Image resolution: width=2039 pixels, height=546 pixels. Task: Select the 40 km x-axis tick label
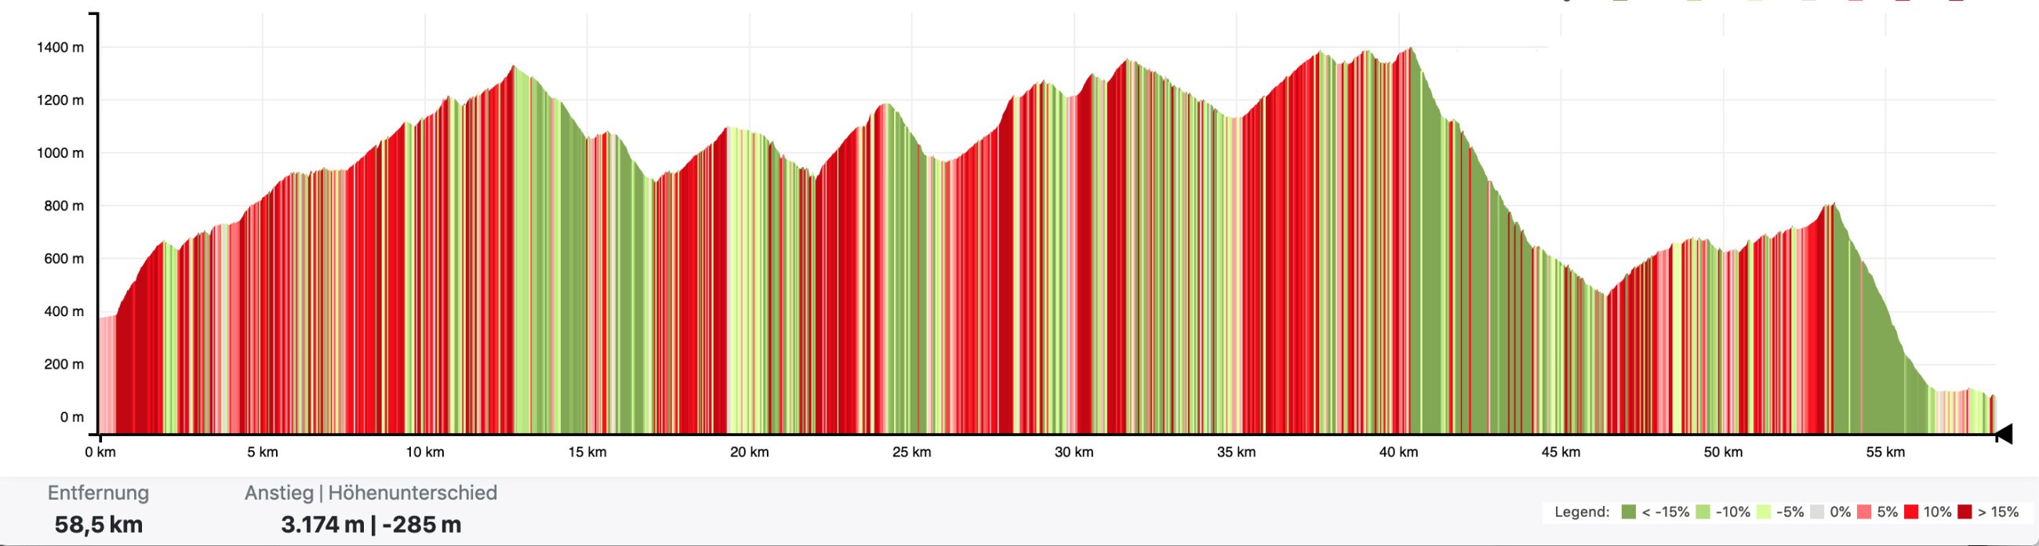click(1397, 453)
